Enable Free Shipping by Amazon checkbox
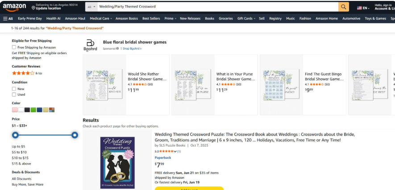The image size is (395, 190). point(14,47)
